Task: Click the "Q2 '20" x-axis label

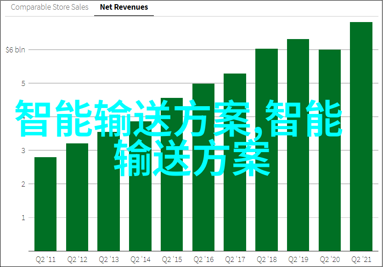Action: click(330, 260)
